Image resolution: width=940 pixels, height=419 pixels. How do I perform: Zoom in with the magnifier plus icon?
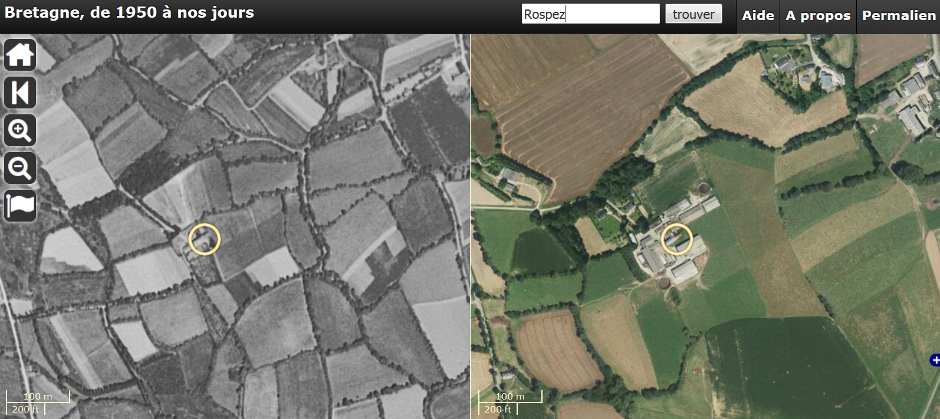(x=20, y=130)
